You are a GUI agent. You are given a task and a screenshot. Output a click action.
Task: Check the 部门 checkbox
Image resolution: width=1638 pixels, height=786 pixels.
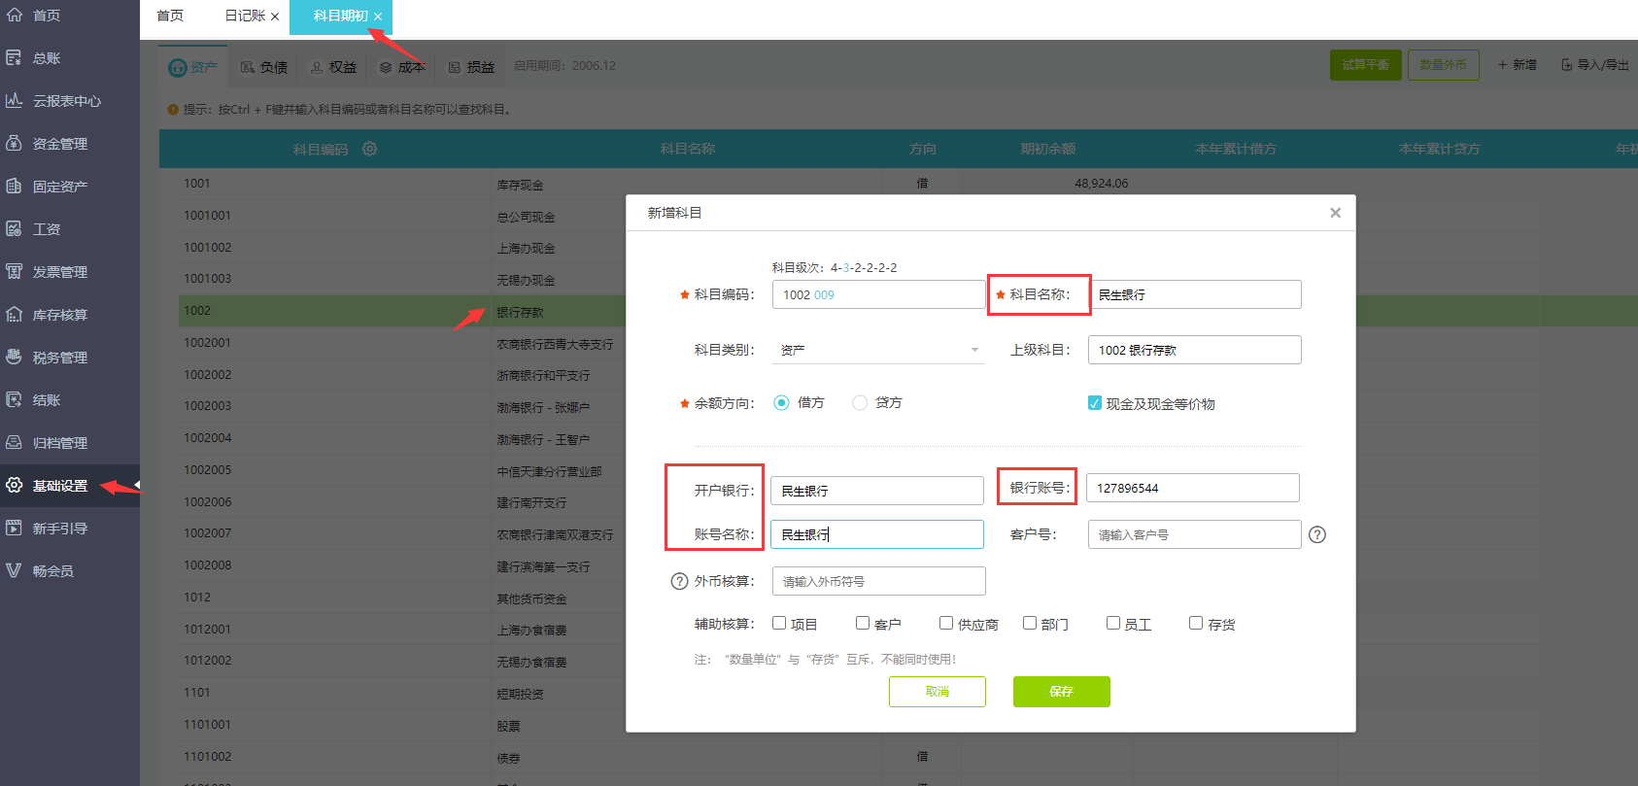tap(1030, 623)
